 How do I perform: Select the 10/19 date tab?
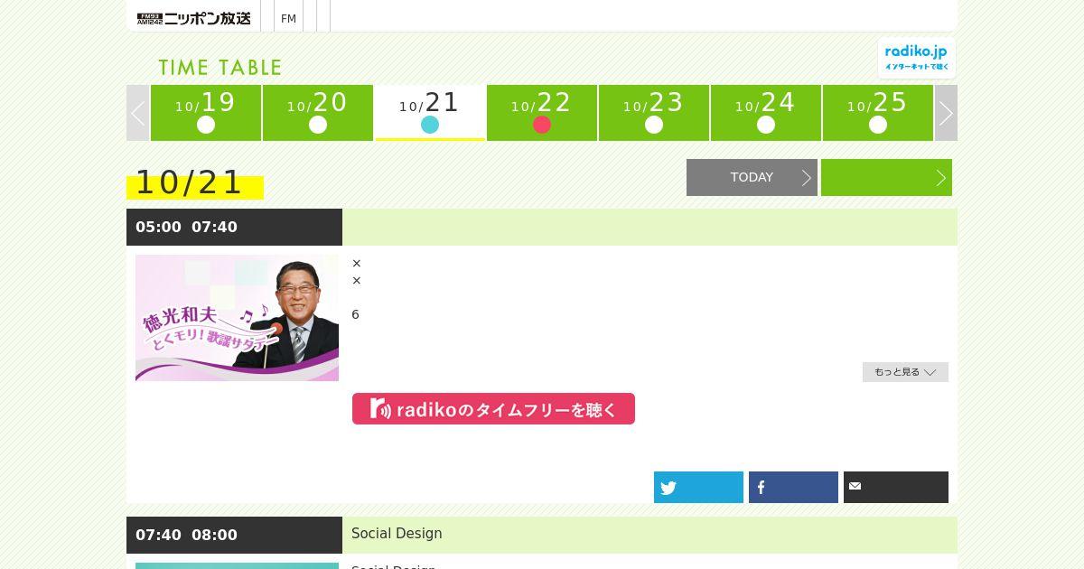(x=206, y=113)
